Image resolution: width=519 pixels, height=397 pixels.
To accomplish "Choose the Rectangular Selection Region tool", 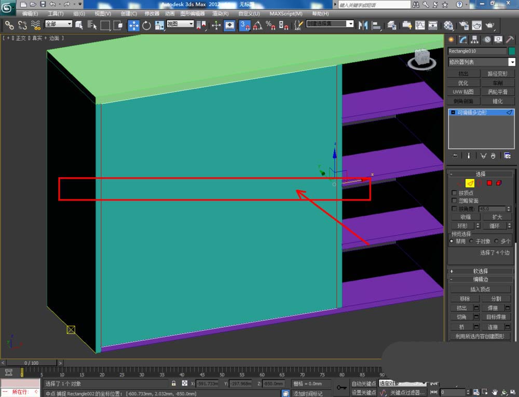I will (105, 25).
